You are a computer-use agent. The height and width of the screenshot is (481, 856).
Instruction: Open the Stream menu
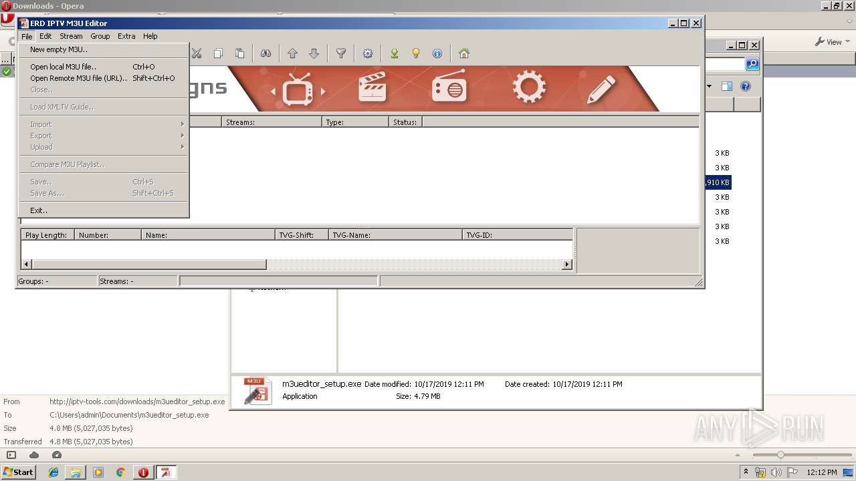71,36
